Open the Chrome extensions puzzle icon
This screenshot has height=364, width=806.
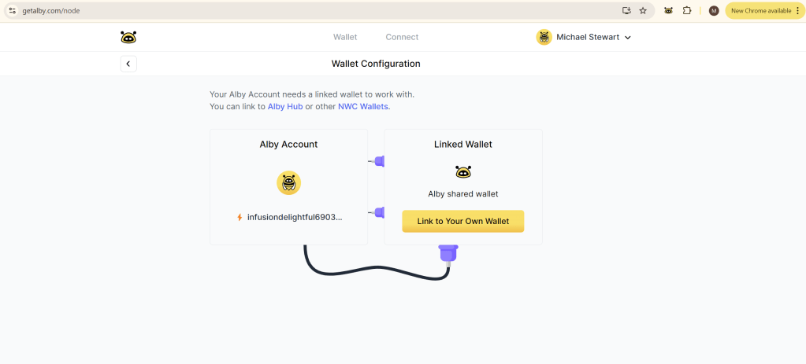click(687, 11)
